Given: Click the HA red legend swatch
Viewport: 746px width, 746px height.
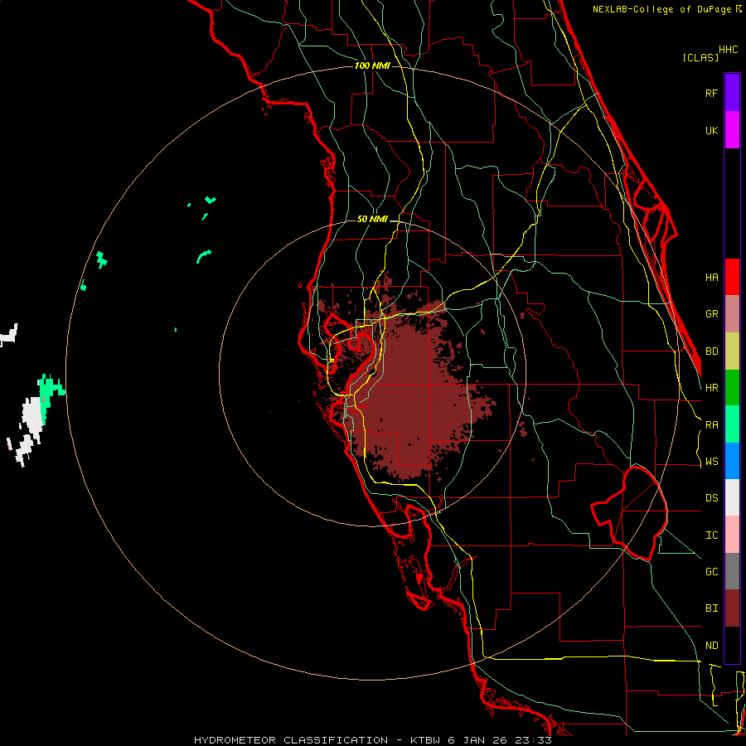Looking at the screenshot, I should (732, 277).
